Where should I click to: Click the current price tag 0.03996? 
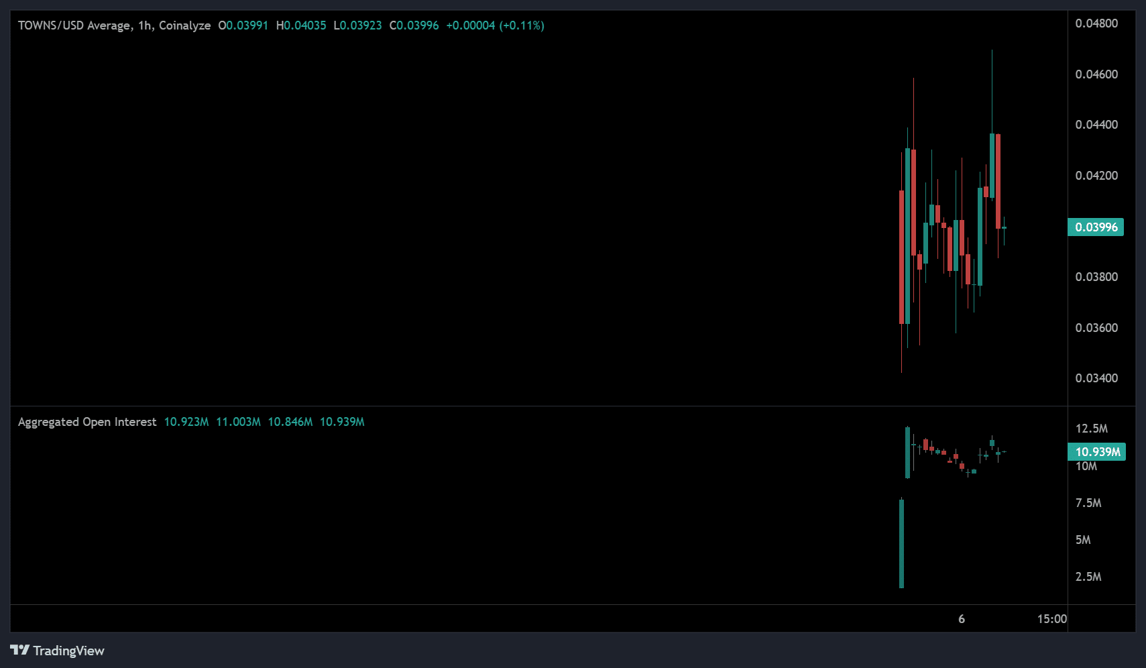1096,227
